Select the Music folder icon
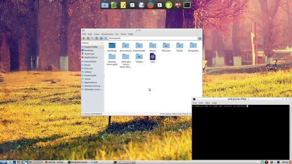292x164 pixels. [x=152, y=46]
